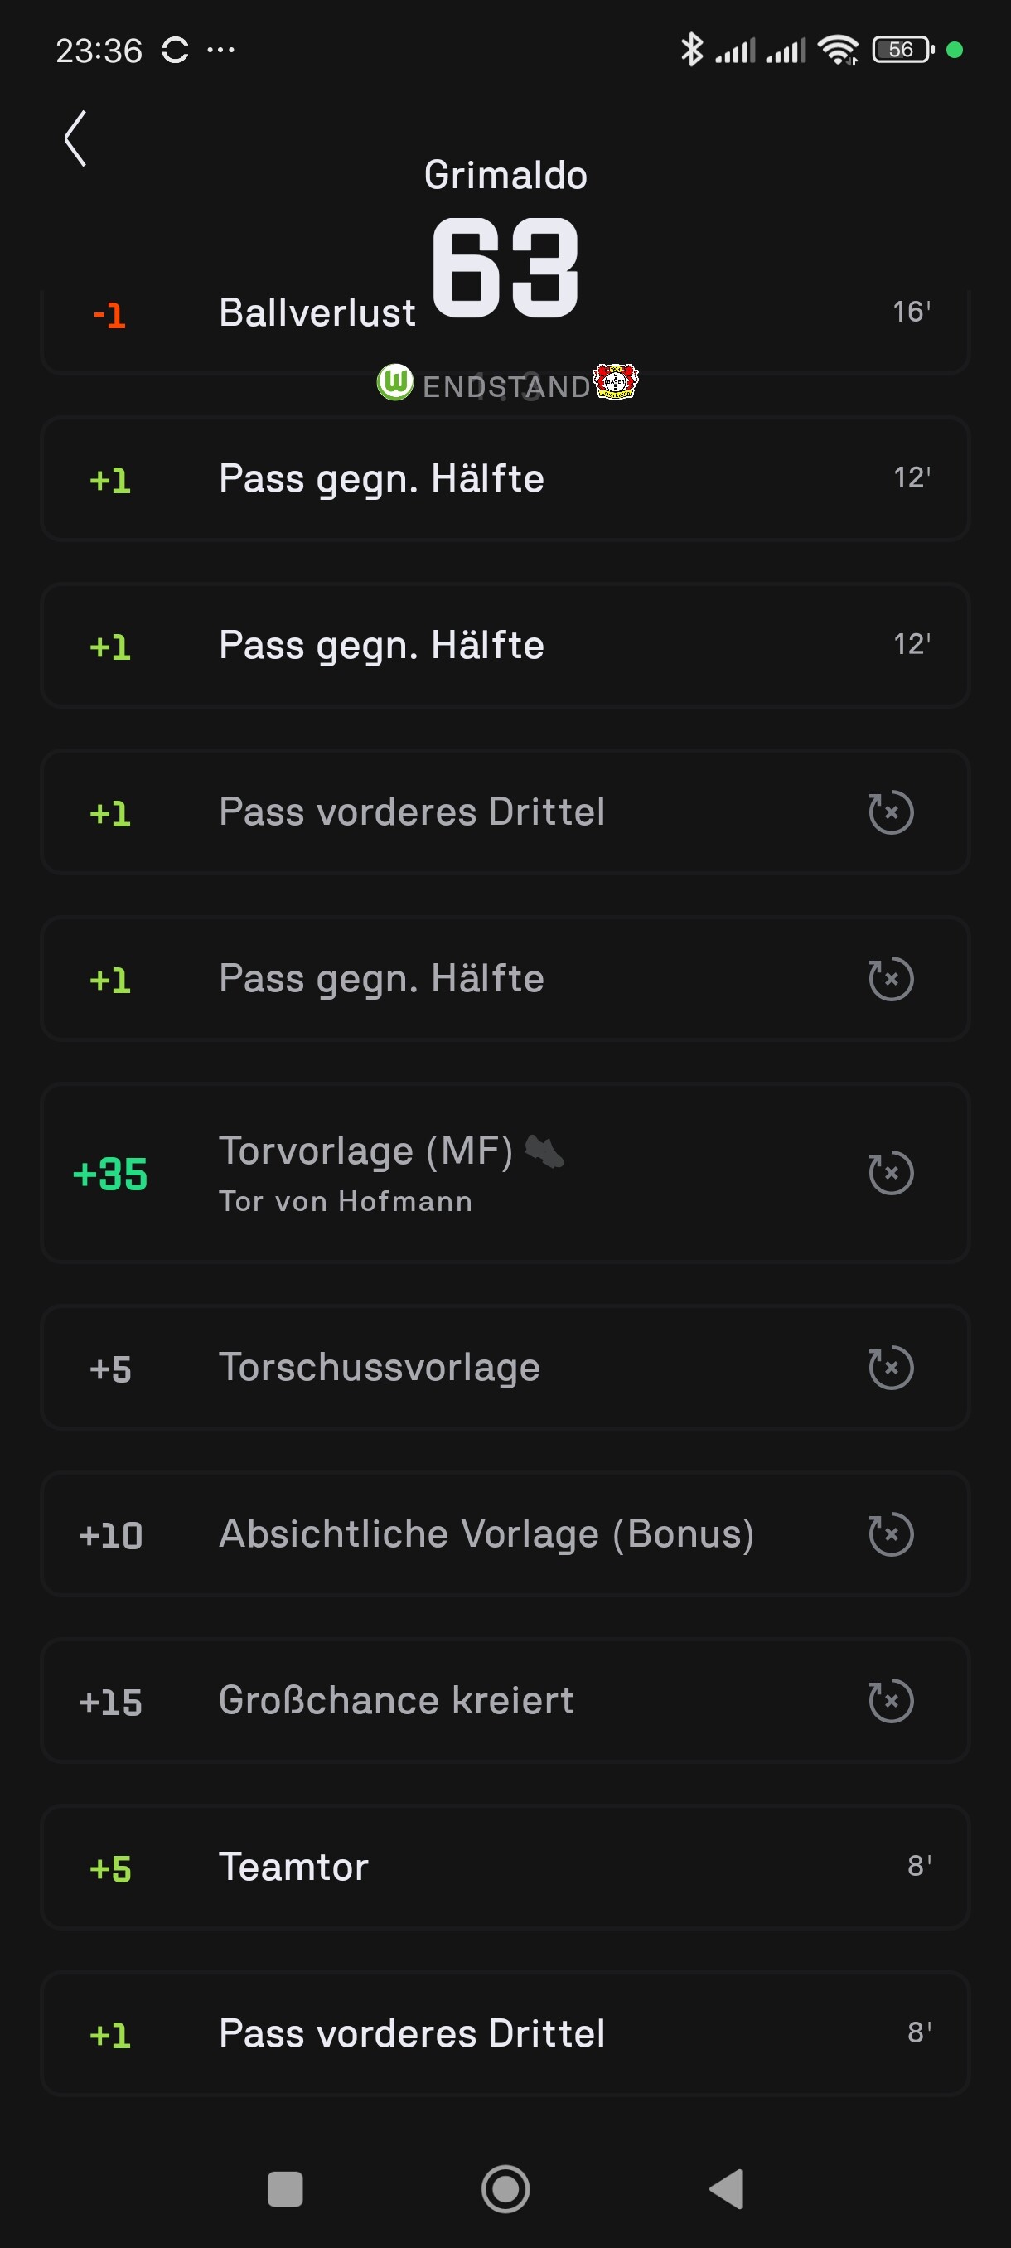
Task: Tap the clock icon on Großchance kreiert row
Action: (891, 1701)
